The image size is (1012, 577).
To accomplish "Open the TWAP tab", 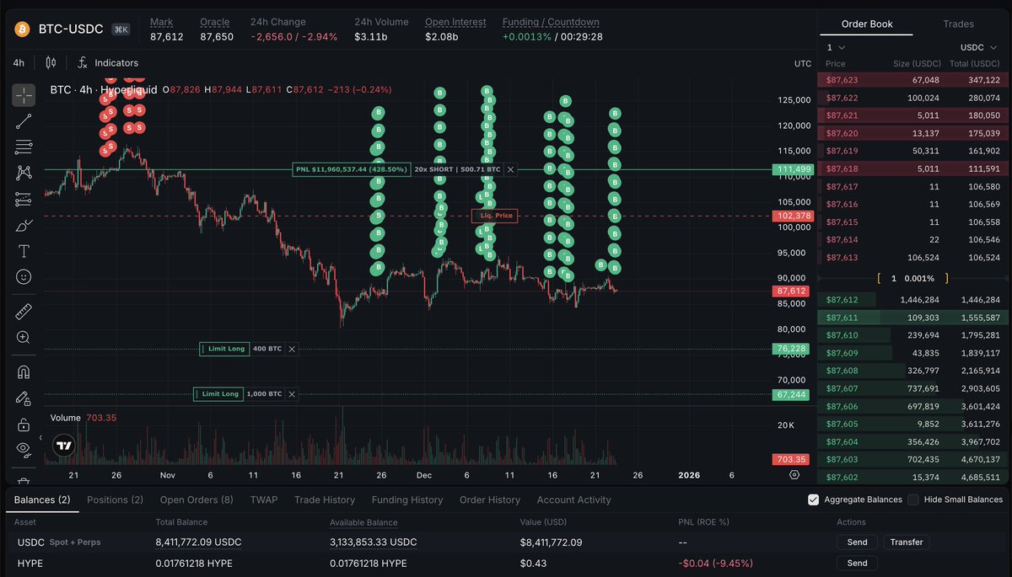I will click(x=264, y=500).
